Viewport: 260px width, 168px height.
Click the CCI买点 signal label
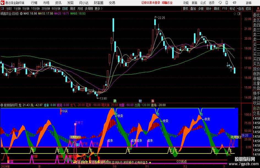182,161
